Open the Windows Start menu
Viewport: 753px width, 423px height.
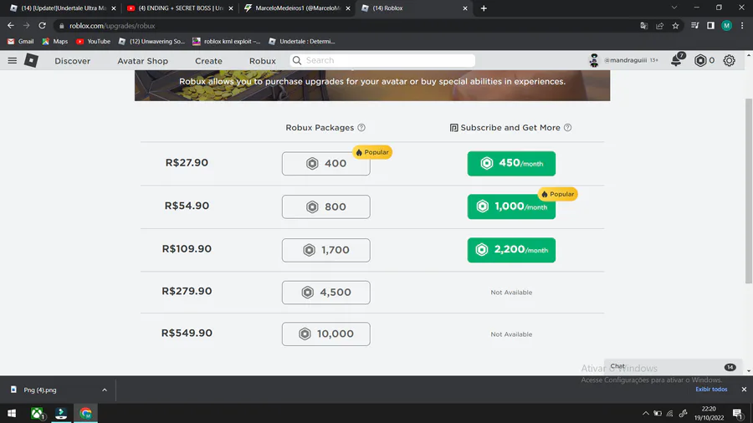pyautogui.click(x=12, y=413)
